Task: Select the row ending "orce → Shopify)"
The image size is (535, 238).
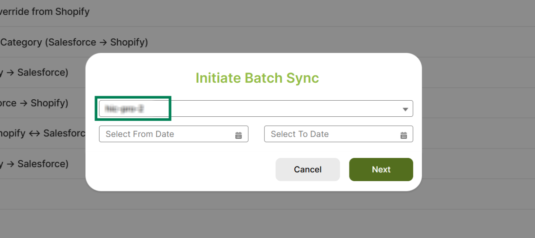Action: 34,103
